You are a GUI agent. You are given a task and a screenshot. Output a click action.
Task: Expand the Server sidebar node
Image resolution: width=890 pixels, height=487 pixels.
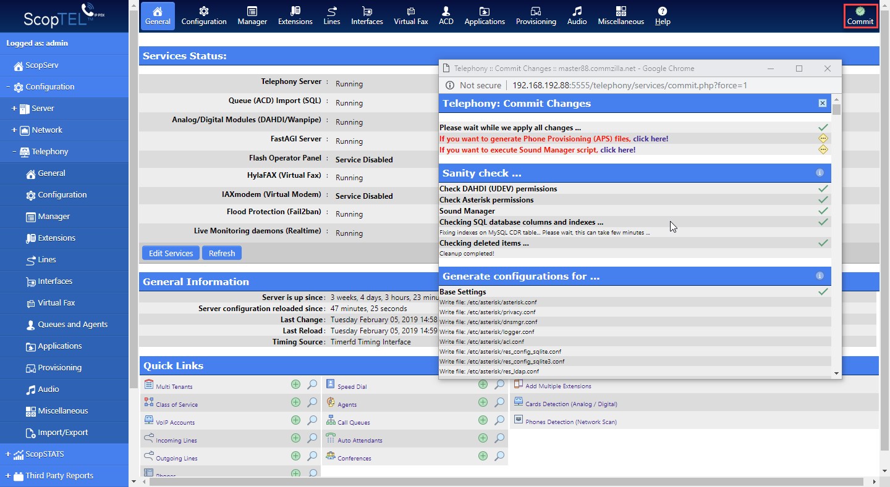coord(14,109)
